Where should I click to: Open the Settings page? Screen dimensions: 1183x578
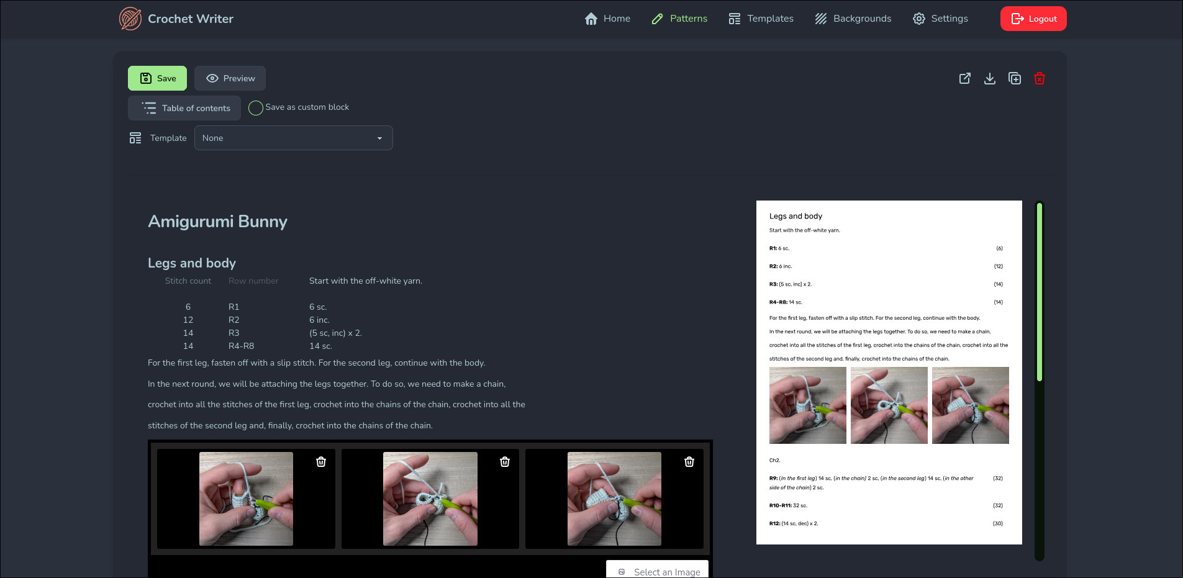(x=940, y=19)
